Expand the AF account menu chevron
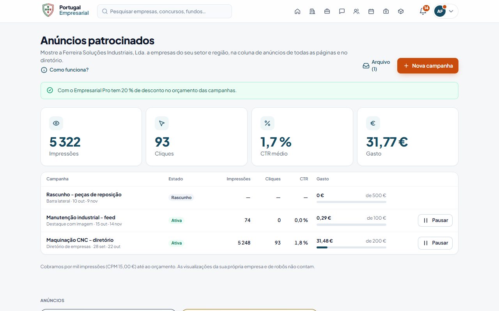The height and width of the screenshot is (311, 499). (451, 11)
